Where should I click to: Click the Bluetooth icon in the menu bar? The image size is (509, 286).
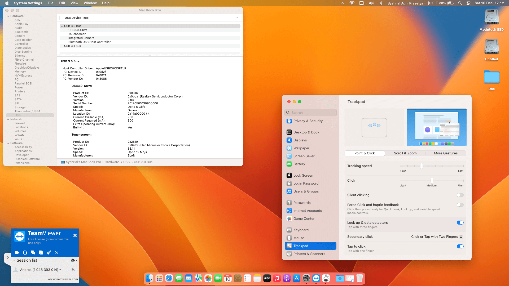381,3
